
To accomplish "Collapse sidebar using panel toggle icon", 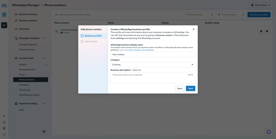I will 44,132.
